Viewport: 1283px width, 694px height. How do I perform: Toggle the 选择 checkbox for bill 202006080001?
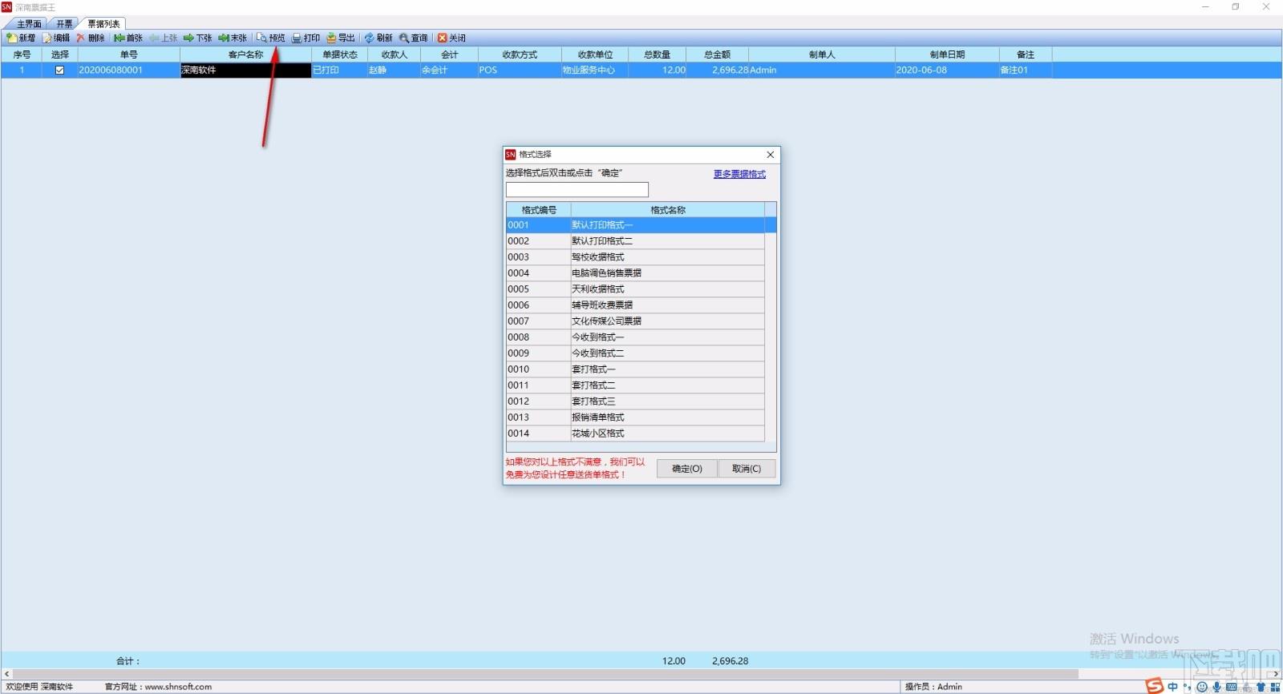pyautogui.click(x=59, y=71)
